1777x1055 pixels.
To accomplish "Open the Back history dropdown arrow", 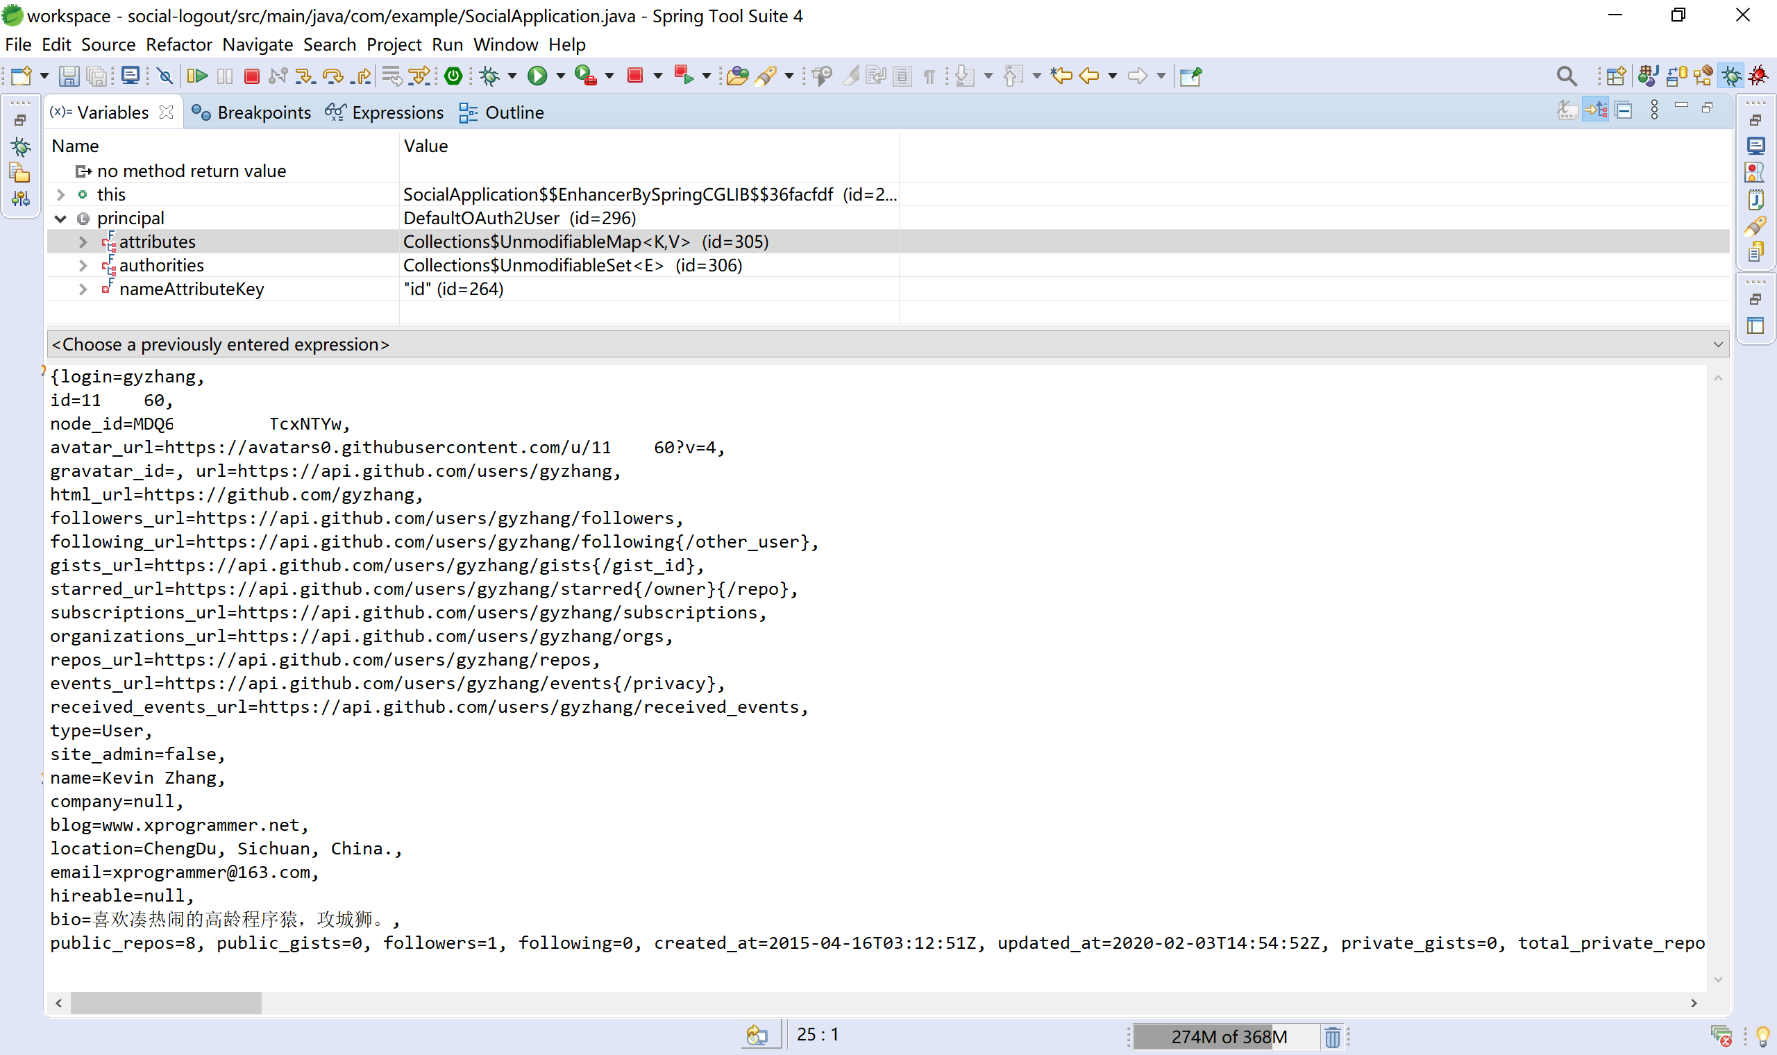I will [x=1113, y=76].
